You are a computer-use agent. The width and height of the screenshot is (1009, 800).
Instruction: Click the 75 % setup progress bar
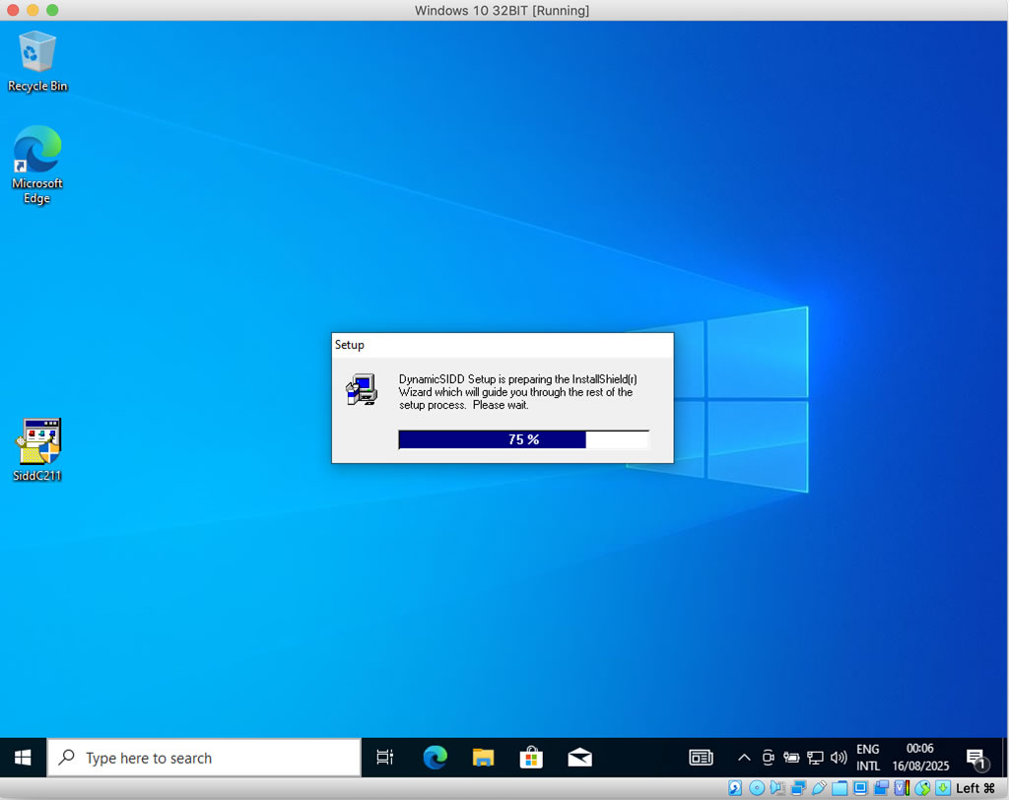(x=523, y=439)
